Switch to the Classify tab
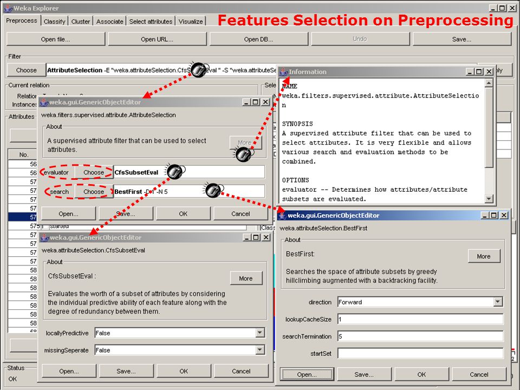The image size is (520, 390). pos(54,21)
